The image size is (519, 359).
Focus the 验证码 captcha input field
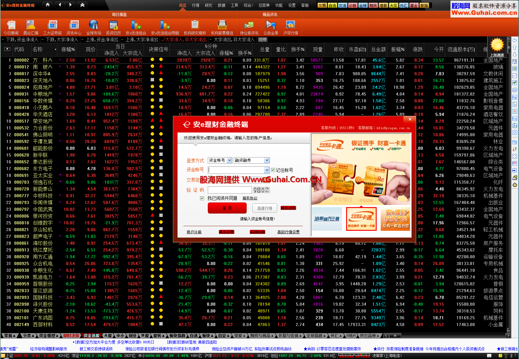pyautogui.click(x=230, y=190)
